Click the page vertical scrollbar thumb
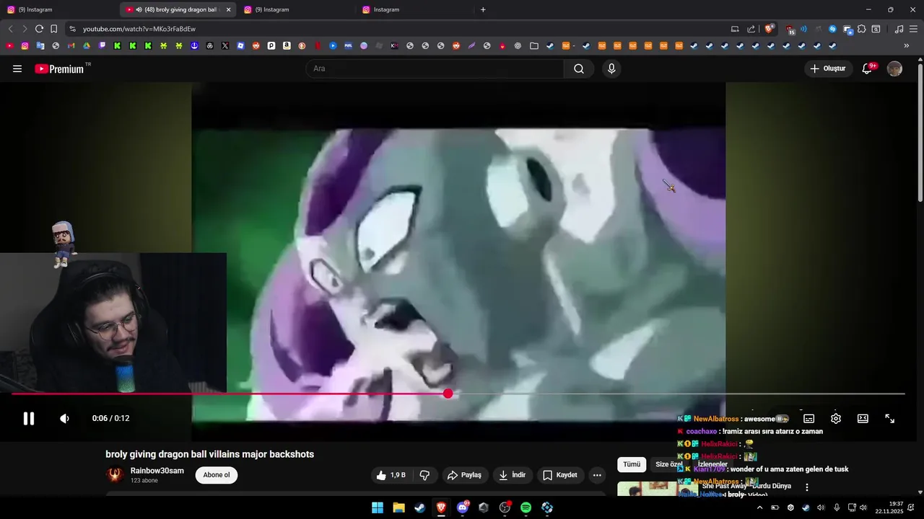This screenshot has height=519, width=924. coord(920,133)
